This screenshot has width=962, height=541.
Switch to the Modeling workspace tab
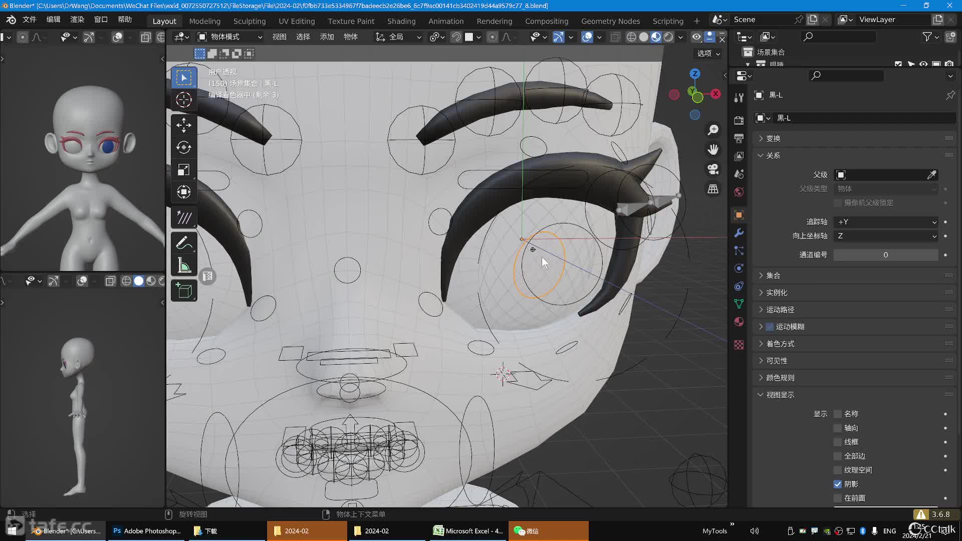click(x=204, y=21)
